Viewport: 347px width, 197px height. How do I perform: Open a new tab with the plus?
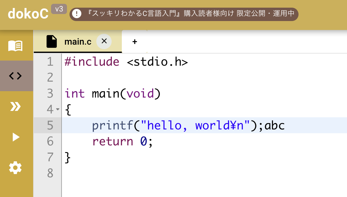[134, 41]
